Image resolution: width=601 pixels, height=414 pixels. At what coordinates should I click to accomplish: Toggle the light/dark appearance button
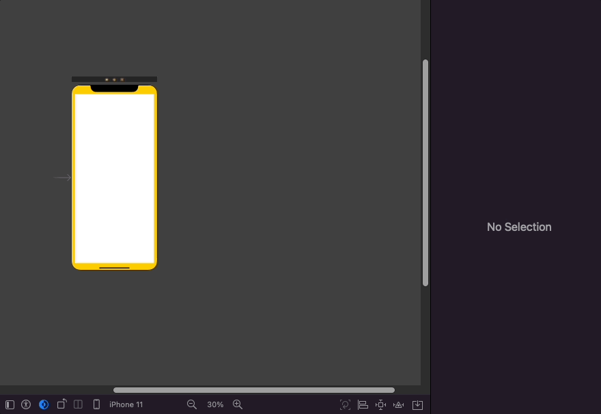44,404
